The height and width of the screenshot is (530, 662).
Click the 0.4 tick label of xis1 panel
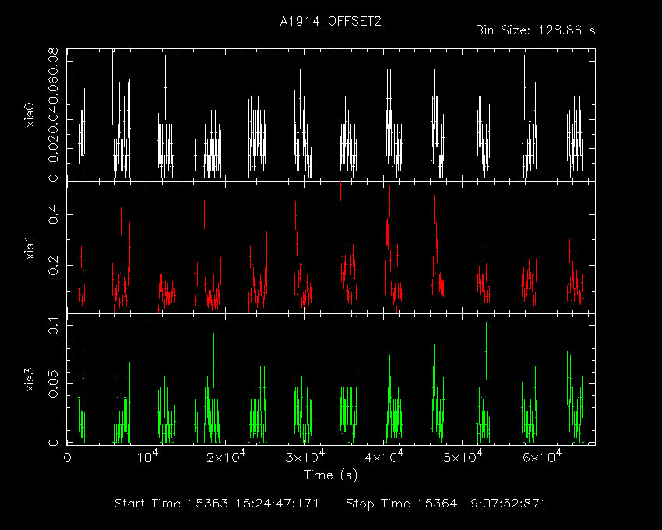tap(53, 214)
